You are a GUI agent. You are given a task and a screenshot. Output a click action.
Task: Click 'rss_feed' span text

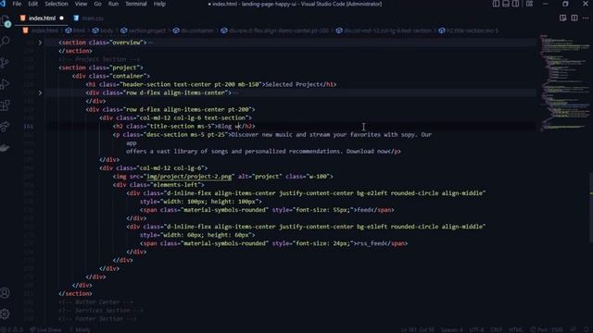pos(371,243)
